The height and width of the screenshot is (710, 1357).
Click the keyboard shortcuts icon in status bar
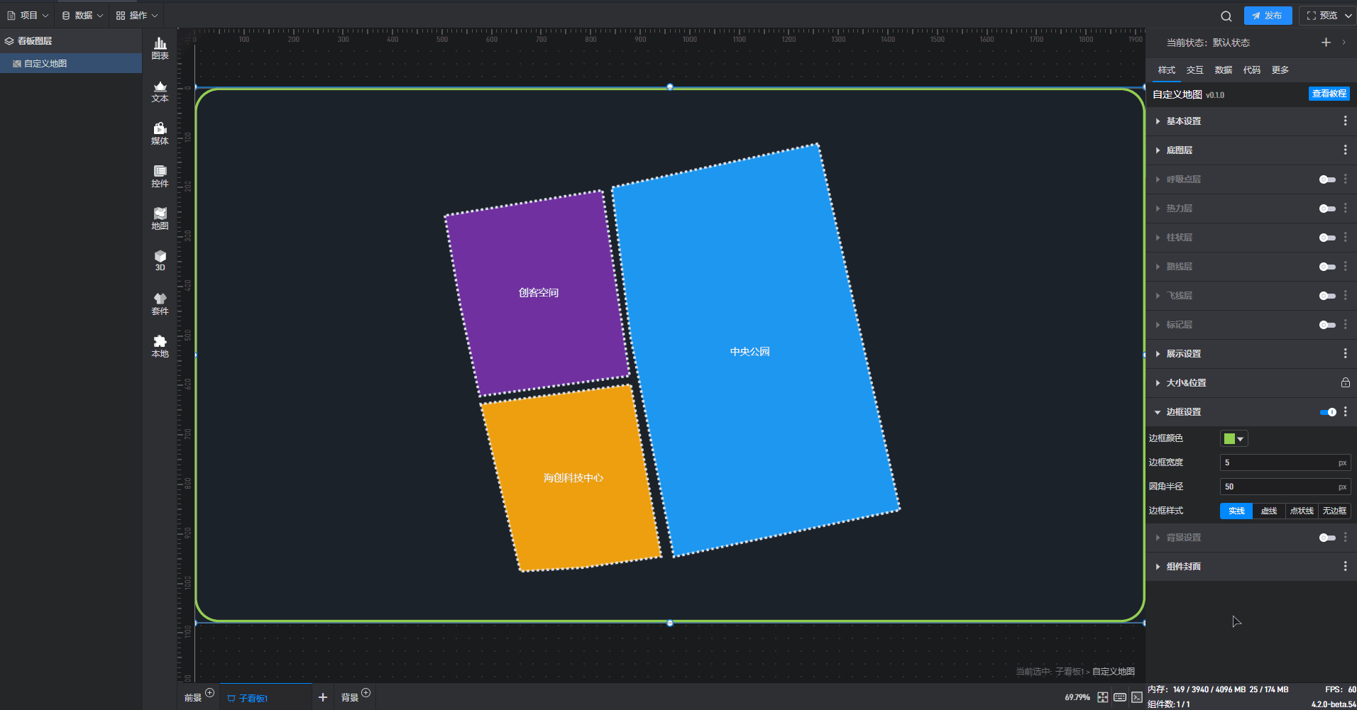(1120, 697)
